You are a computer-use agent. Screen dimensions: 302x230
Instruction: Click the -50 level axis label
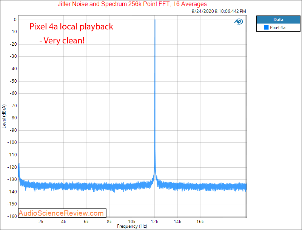pyautogui.click(x=13, y=81)
